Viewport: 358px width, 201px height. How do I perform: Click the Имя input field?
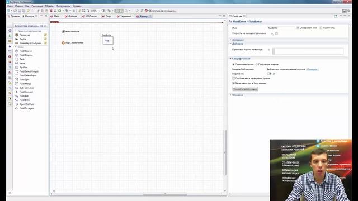[281, 28]
